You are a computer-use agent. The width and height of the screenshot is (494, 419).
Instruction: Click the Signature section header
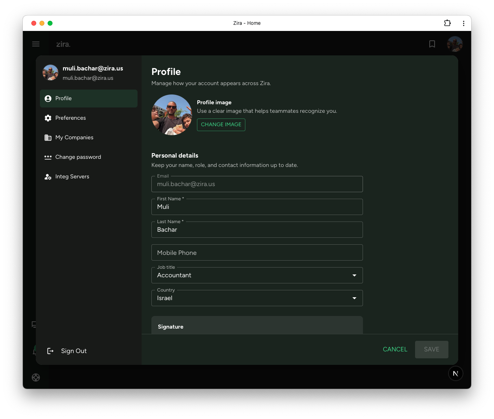(170, 327)
